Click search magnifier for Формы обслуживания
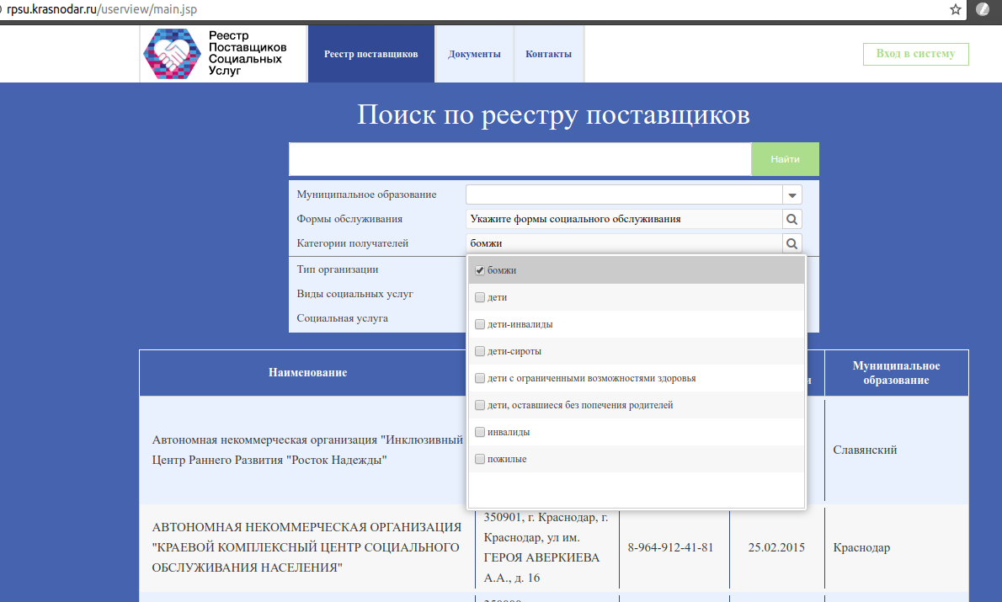 click(x=791, y=219)
